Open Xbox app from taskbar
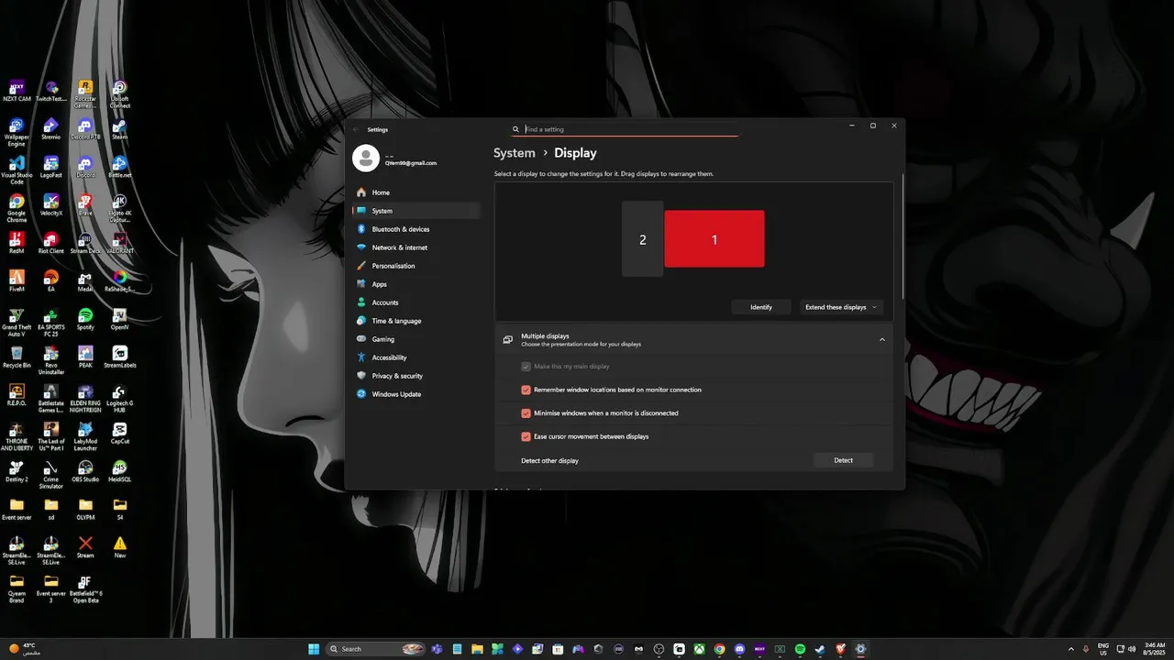Image resolution: width=1174 pixels, height=660 pixels. [699, 649]
